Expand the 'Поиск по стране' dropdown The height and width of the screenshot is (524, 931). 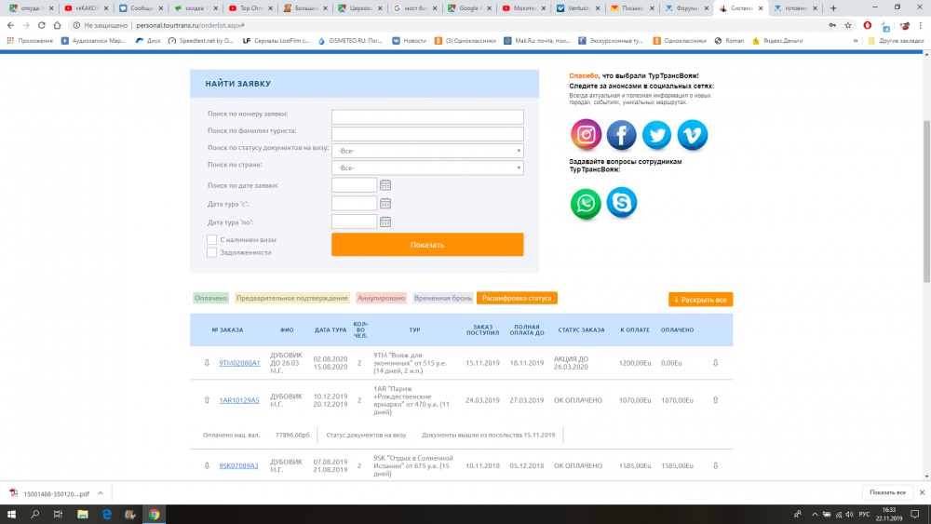click(x=427, y=168)
